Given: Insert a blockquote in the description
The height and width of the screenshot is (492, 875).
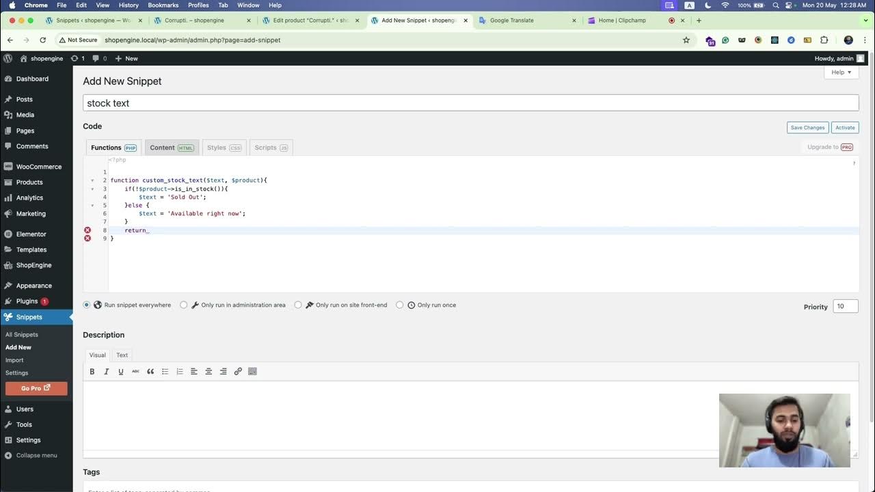Looking at the screenshot, I should (x=150, y=371).
